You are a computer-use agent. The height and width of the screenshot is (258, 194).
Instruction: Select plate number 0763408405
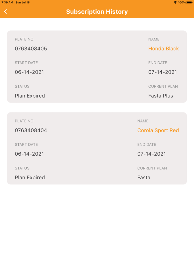click(31, 49)
